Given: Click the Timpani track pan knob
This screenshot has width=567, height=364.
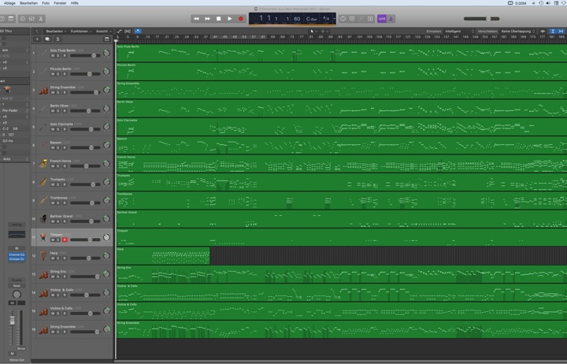Looking at the screenshot, I should pos(106,237).
